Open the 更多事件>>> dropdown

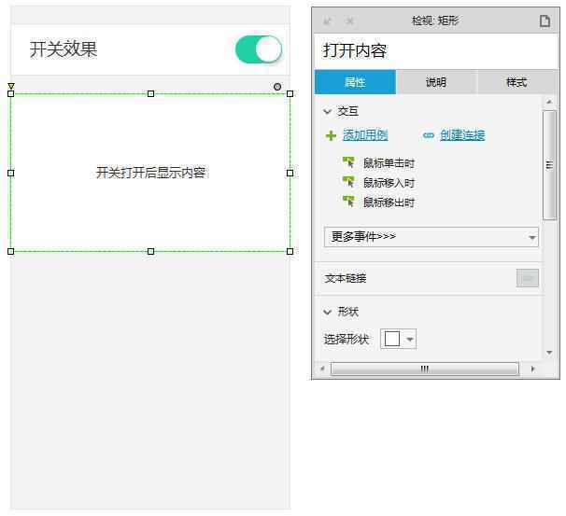point(432,237)
